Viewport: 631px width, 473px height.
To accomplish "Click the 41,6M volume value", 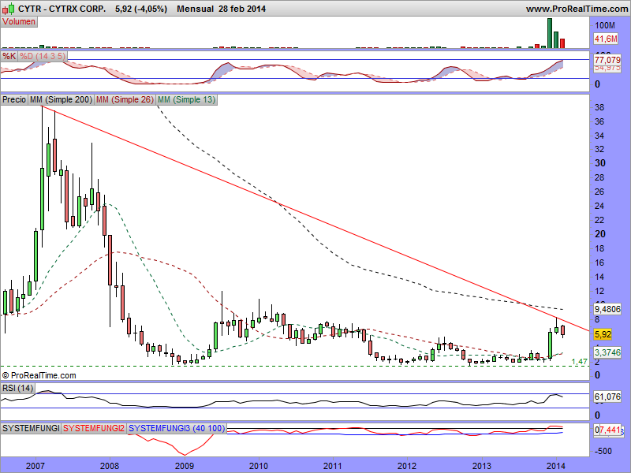I will coord(606,39).
